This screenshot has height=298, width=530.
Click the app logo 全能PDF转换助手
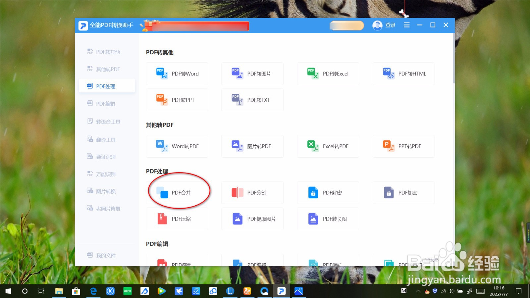(x=106, y=25)
